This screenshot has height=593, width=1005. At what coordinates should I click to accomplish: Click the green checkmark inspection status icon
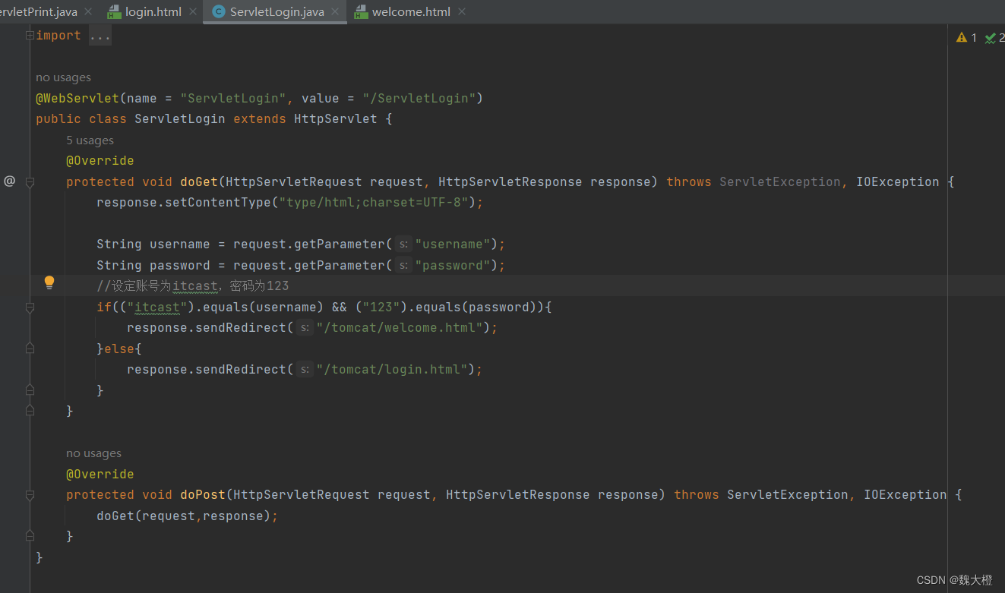coord(991,37)
